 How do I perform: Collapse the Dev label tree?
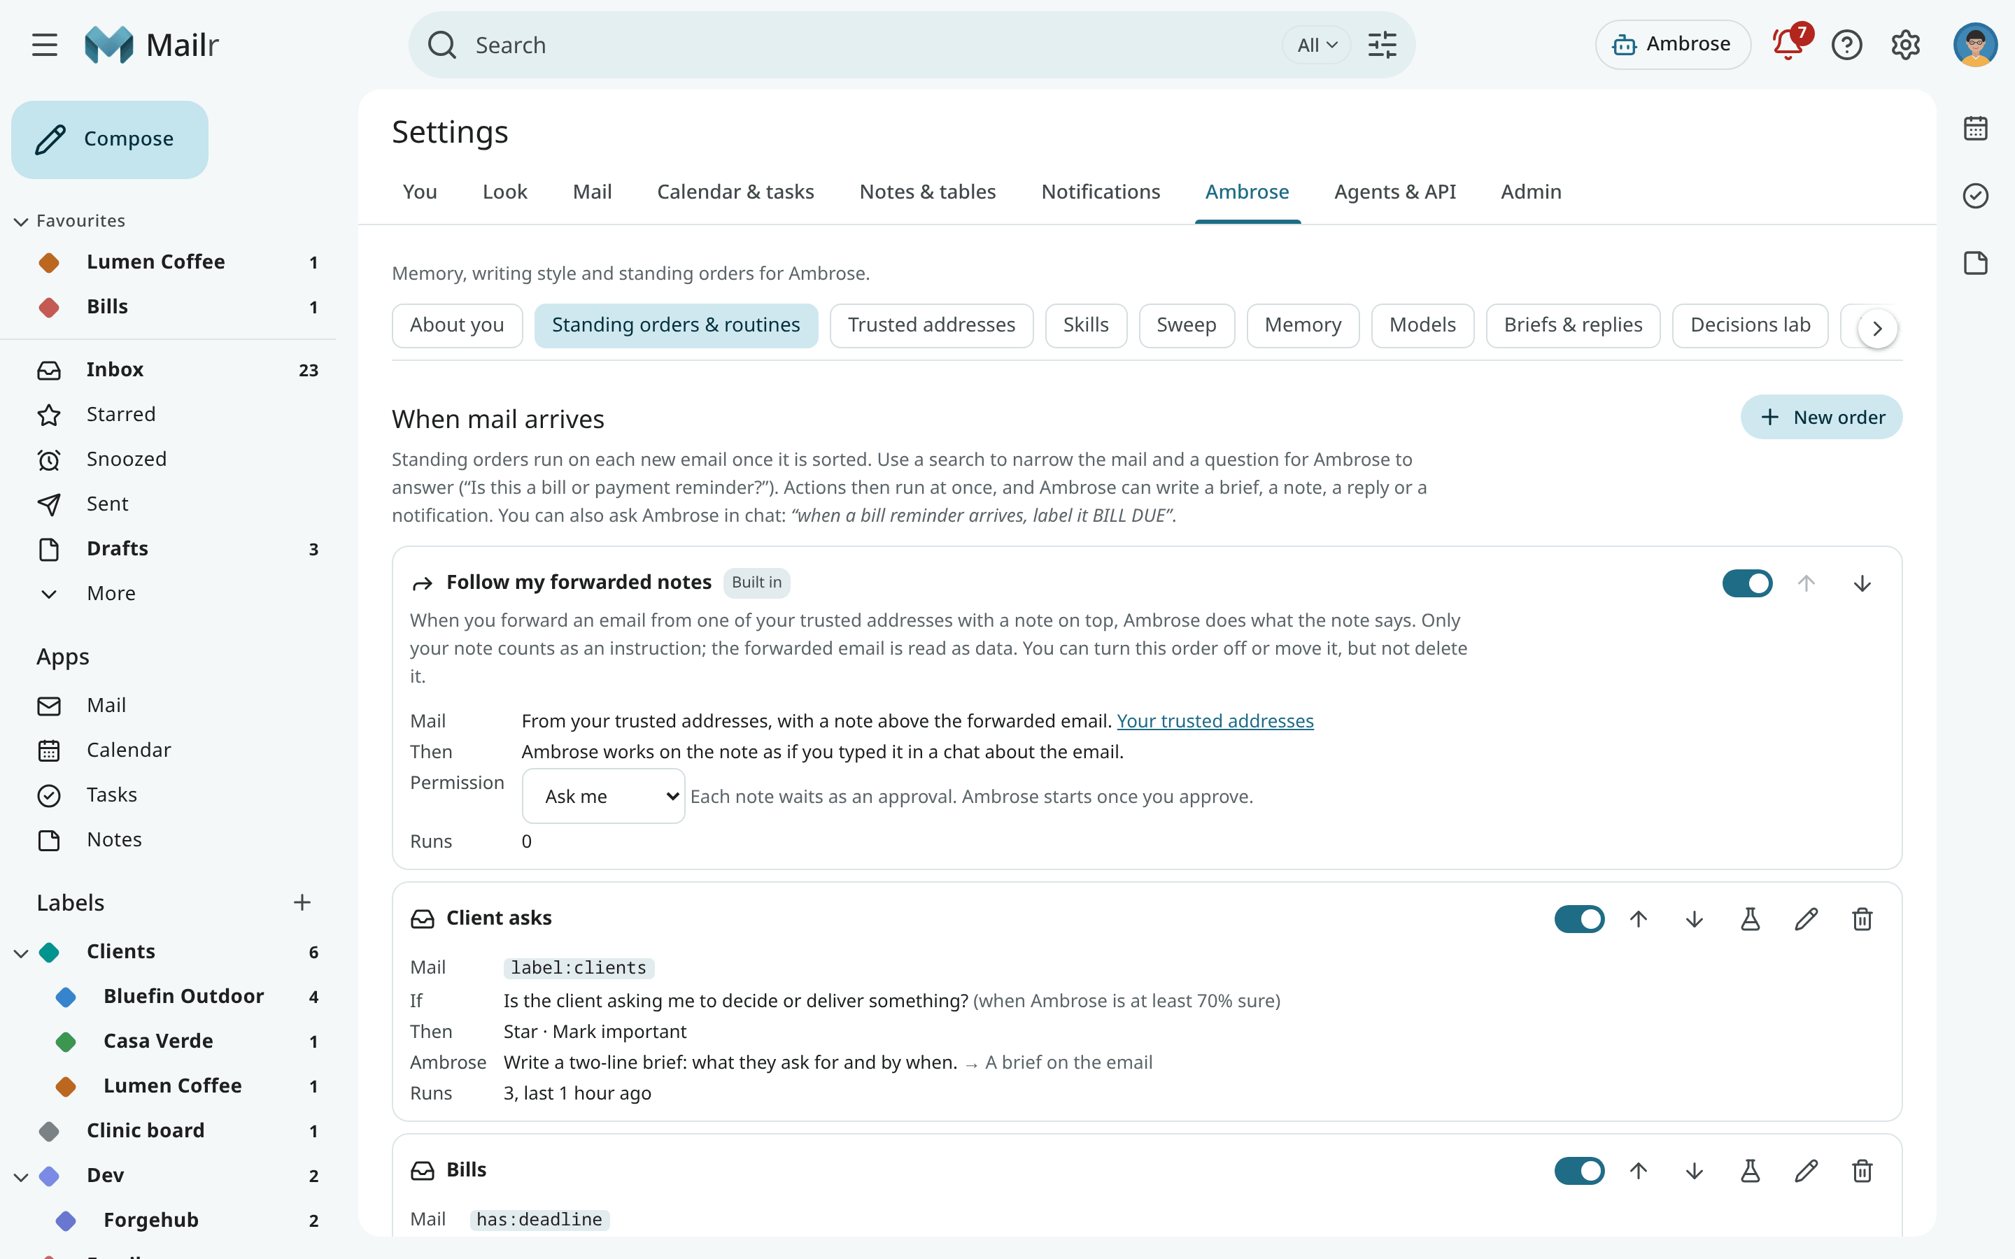(x=22, y=1176)
